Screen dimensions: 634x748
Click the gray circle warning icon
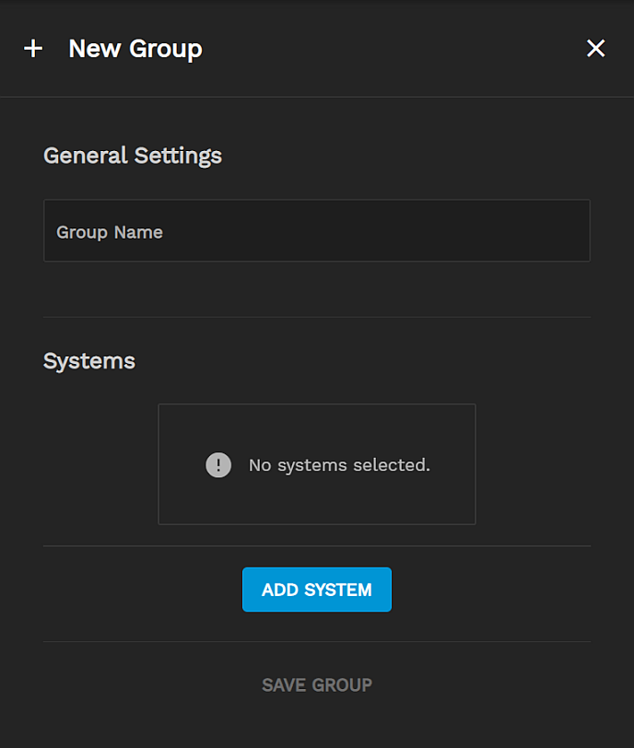tap(218, 465)
